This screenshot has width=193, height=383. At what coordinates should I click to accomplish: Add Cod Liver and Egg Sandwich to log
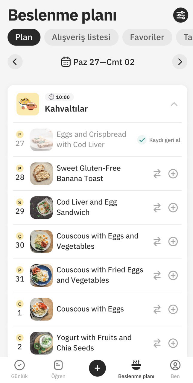(x=173, y=207)
